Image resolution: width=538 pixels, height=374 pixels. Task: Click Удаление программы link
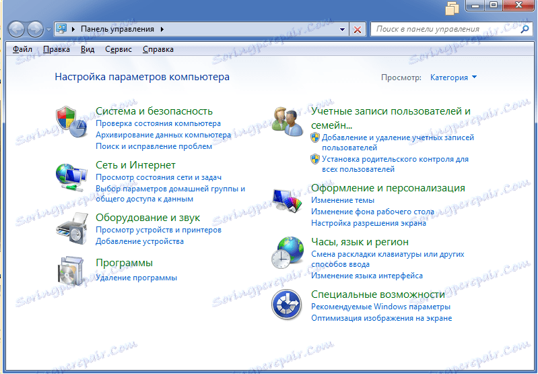[x=136, y=278]
